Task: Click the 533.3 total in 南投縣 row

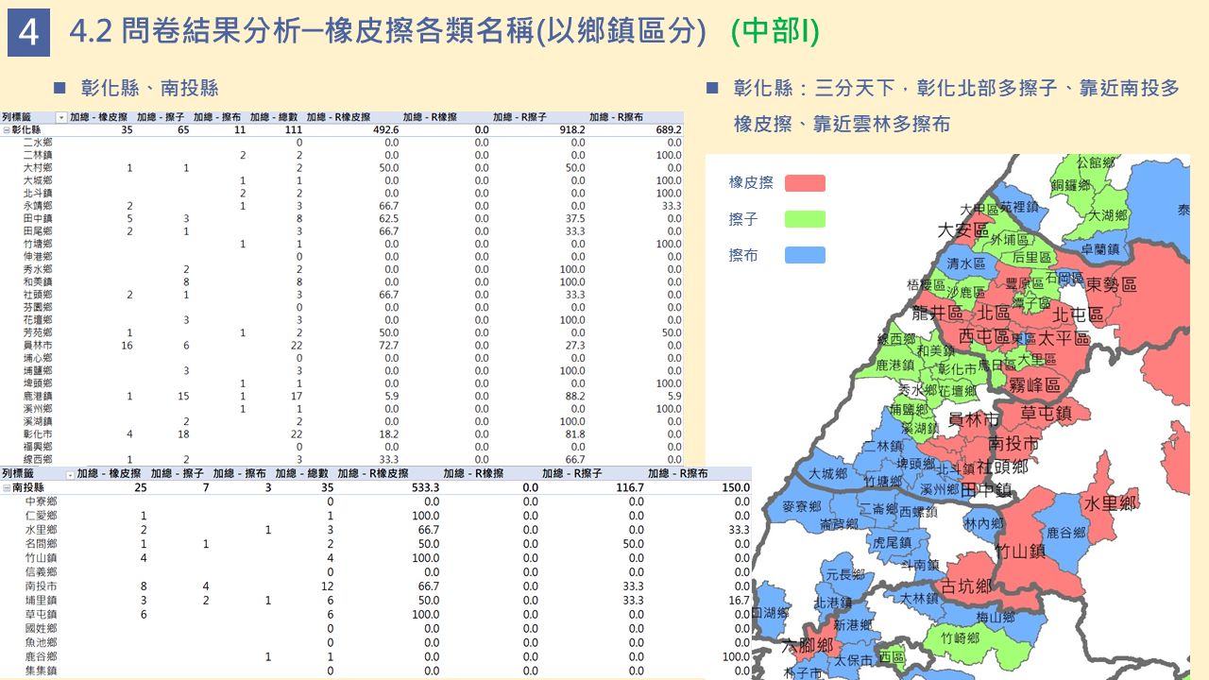Action: tap(423, 487)
